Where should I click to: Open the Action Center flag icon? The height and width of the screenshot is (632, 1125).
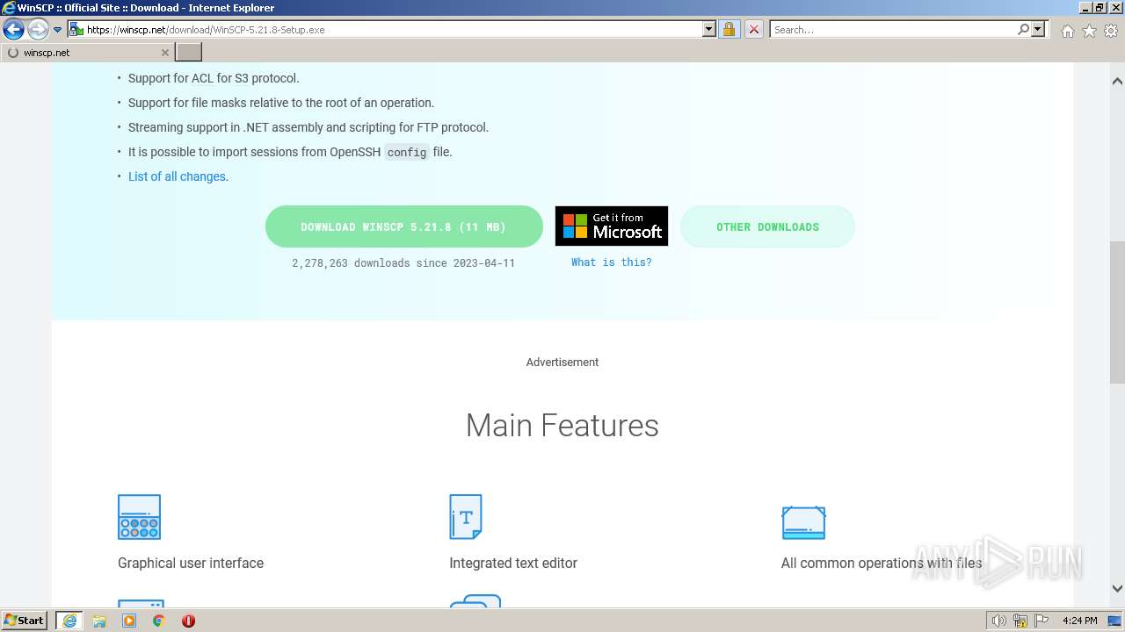tap(1042, 621)
